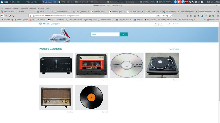This screenshot has width=220, height=123.
Task: Close the Creazione copertina tab
Action: pos(196,12)
